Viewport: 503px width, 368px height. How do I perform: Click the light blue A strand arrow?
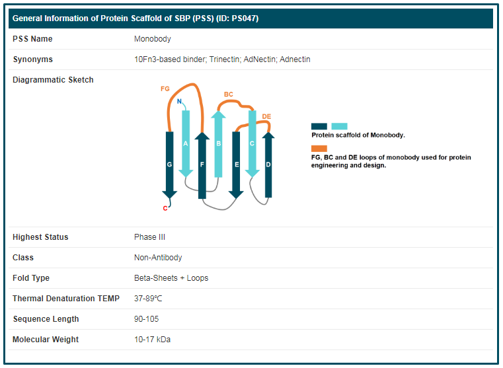186,143
